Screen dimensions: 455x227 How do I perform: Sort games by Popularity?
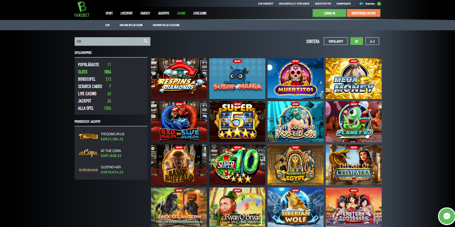tap(336, 41)
